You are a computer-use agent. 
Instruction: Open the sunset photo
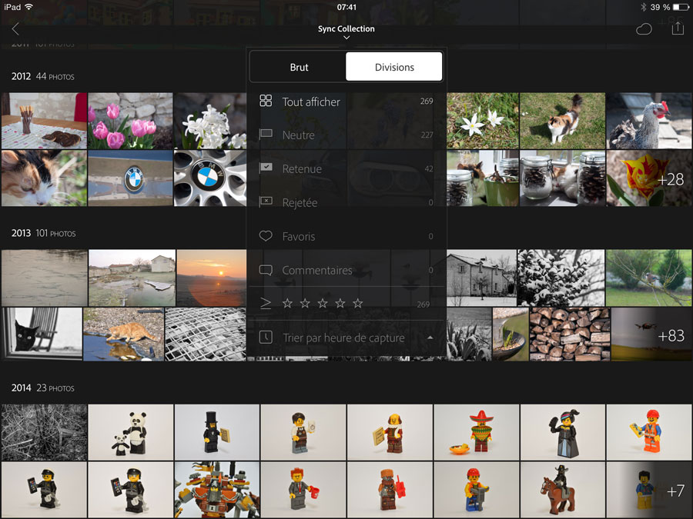pyautogui.click(x=211, y=278)
